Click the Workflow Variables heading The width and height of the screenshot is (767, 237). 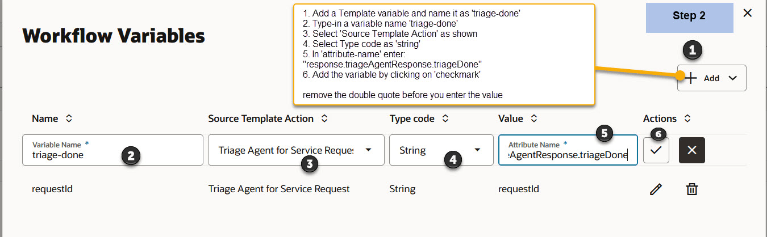click(x=114, y=36)
